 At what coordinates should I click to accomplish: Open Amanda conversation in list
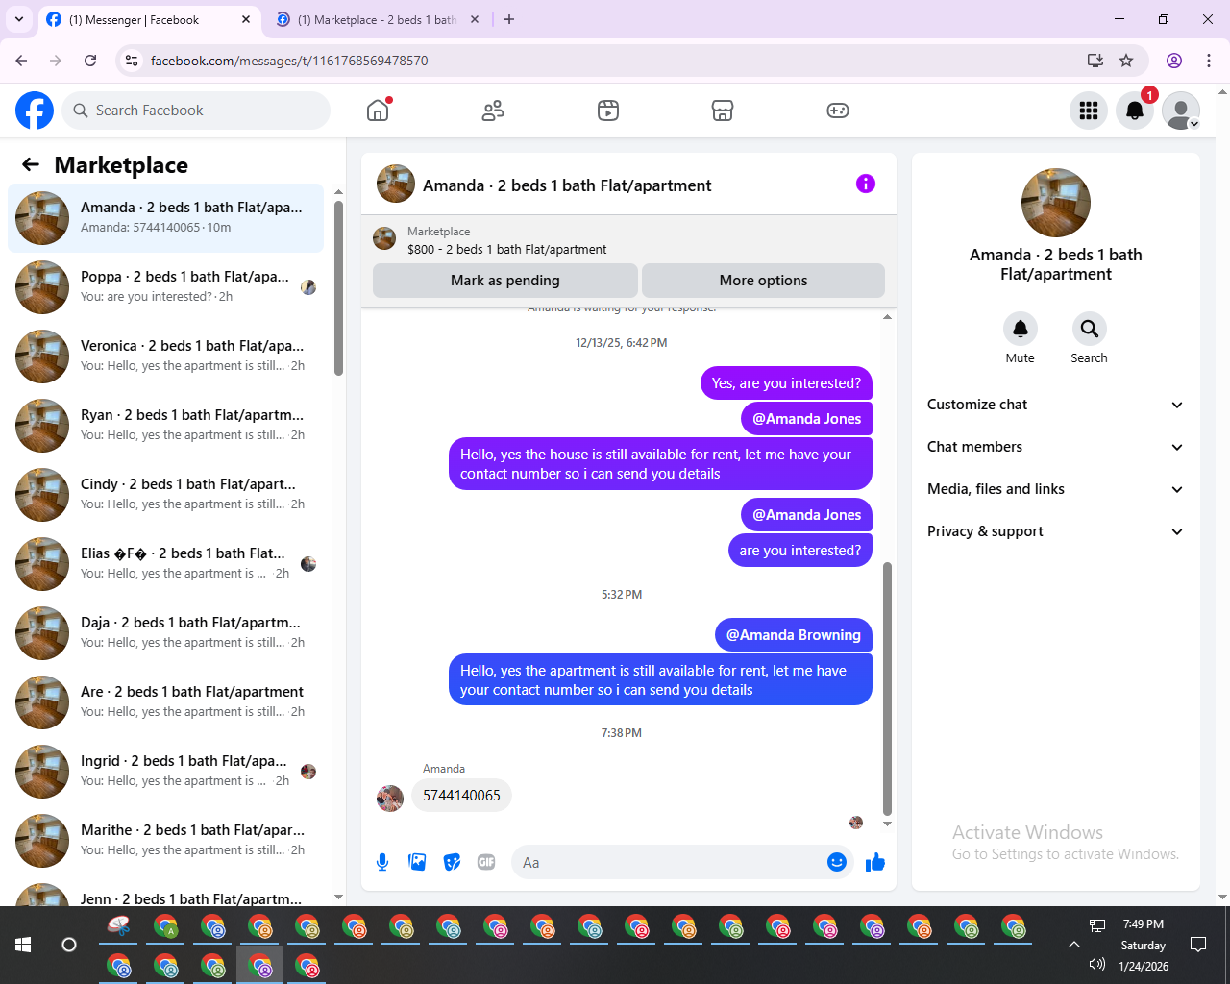(165, 218)
